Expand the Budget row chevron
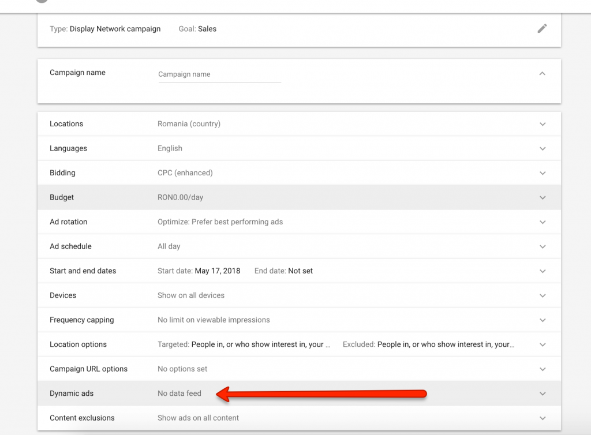The width and height of the screenshot is (591, 435). tap(543, 197)
